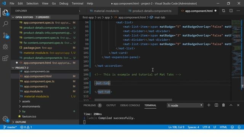The width and height of the screenshot is (244, 137).
Task: Click Ln 108, Col 9 status item
Action: point(176,127)
